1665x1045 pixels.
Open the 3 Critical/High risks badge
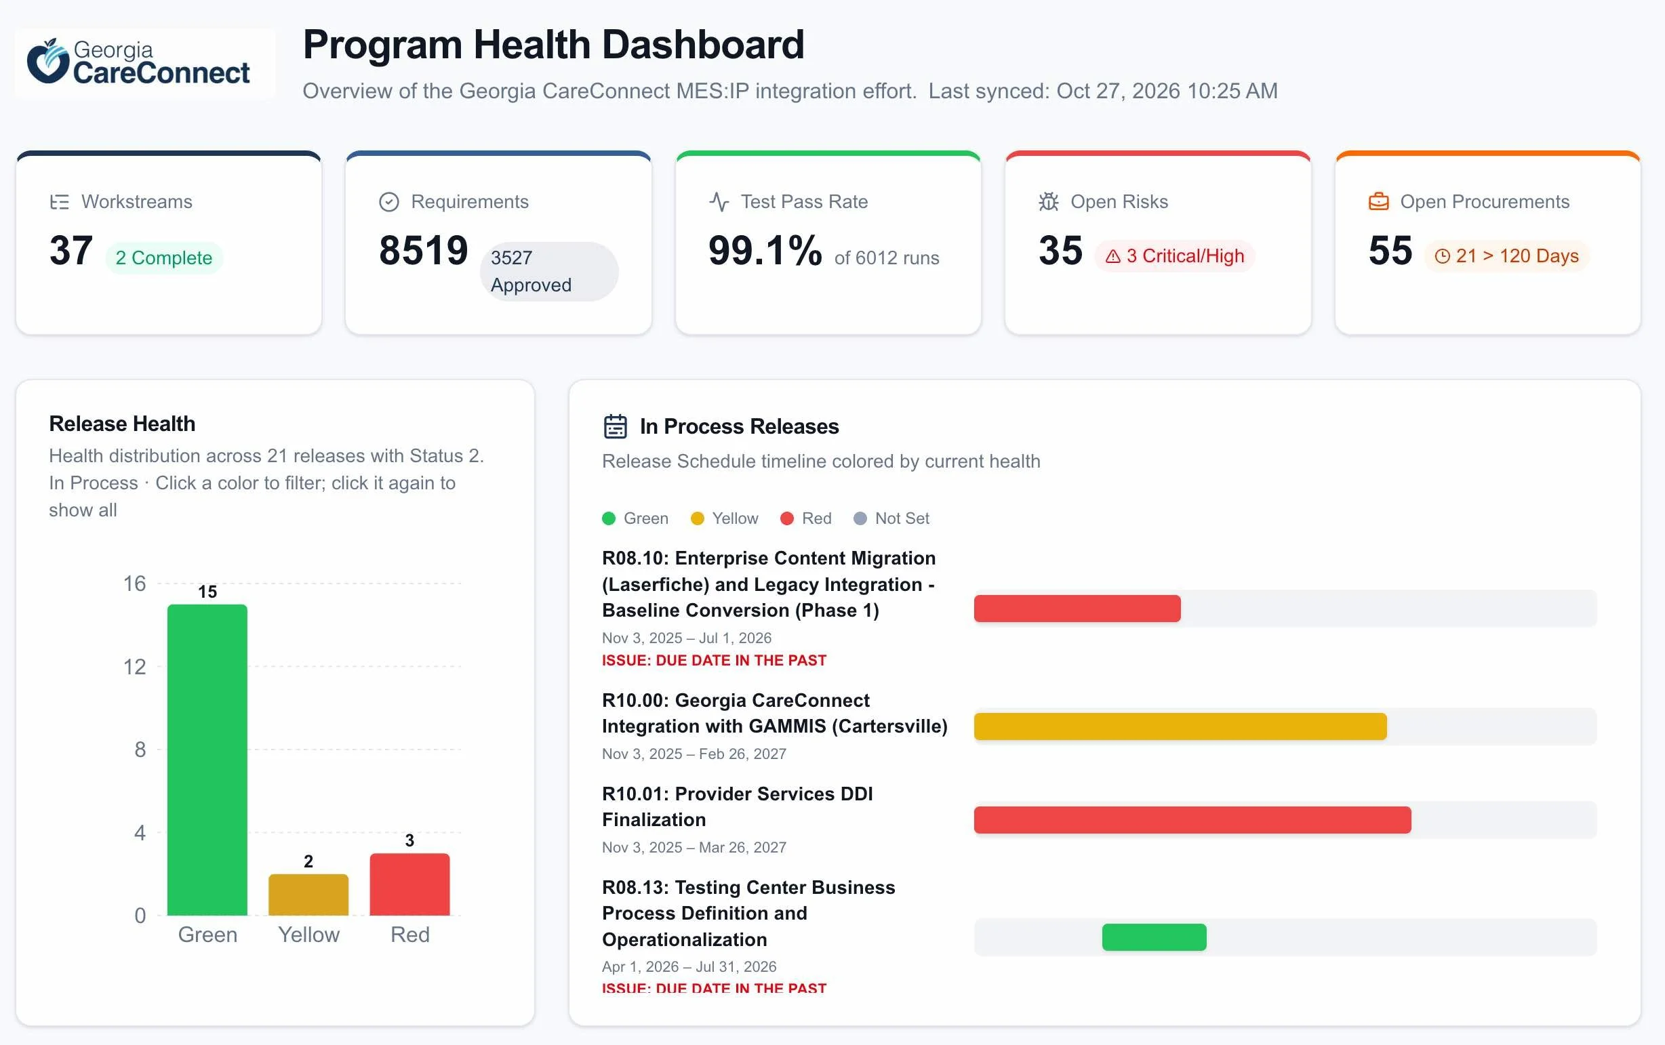click(1175, 256)
